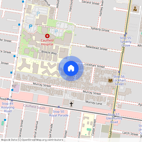Click the Caulfield Hospital label
The image size is (142, 142).
[47, 42]
